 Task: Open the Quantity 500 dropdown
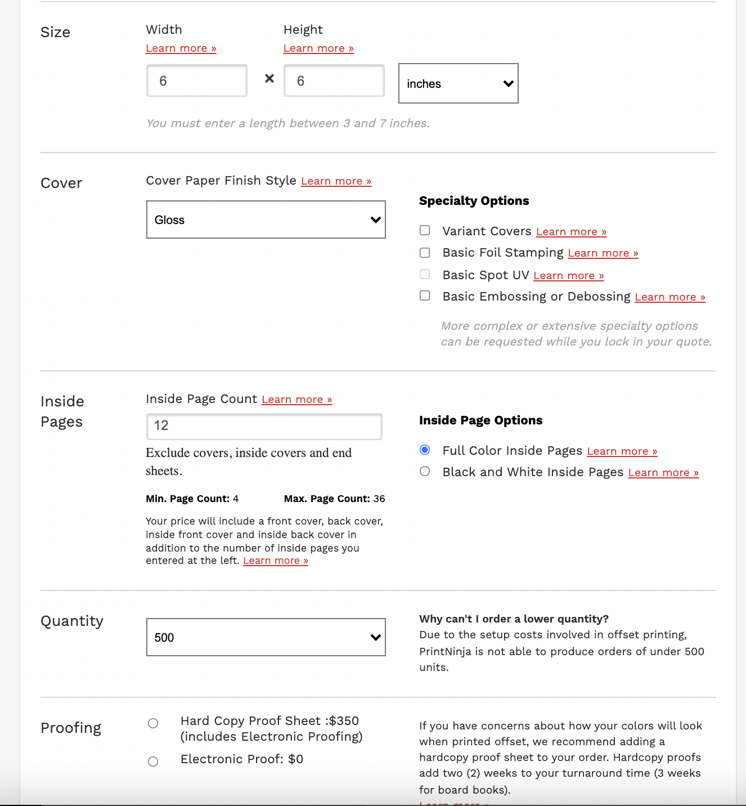[x=266, y=637]
